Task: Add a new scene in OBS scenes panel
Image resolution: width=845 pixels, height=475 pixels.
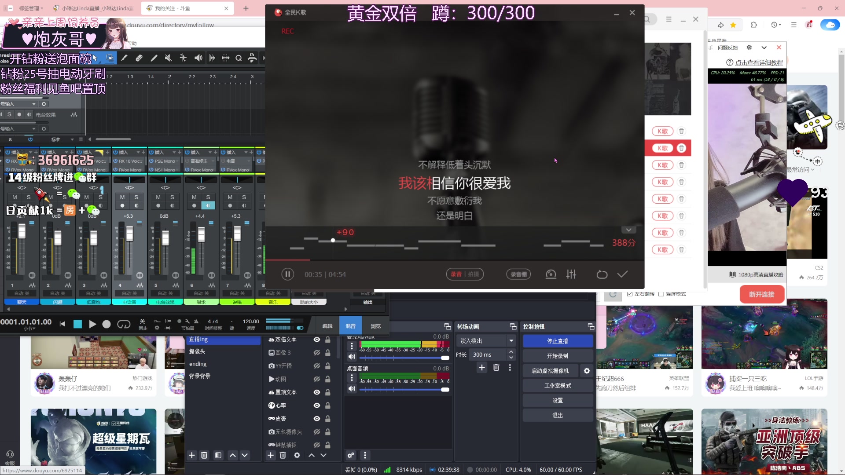Action: tap(192, 455)
